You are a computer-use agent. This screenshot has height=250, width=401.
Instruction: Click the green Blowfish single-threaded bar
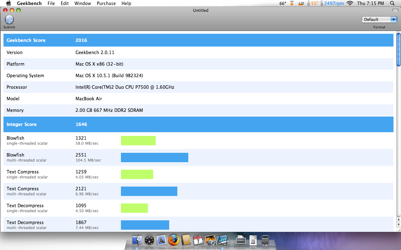click(138, 141)
